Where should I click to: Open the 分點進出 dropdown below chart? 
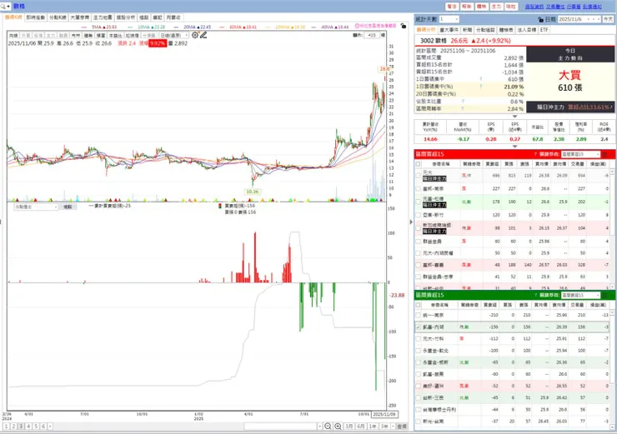coord(36,207)
